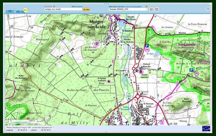
Task: Click the 'le Coudret' map label
Action: [x=121, y=71]
